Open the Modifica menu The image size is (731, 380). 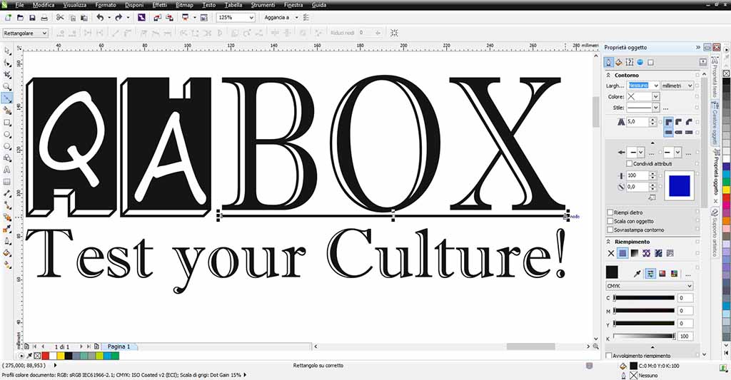click(44, 5)
